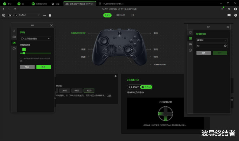
Task: Open the settings tab with gear icon
Action: tap(55, 4)
